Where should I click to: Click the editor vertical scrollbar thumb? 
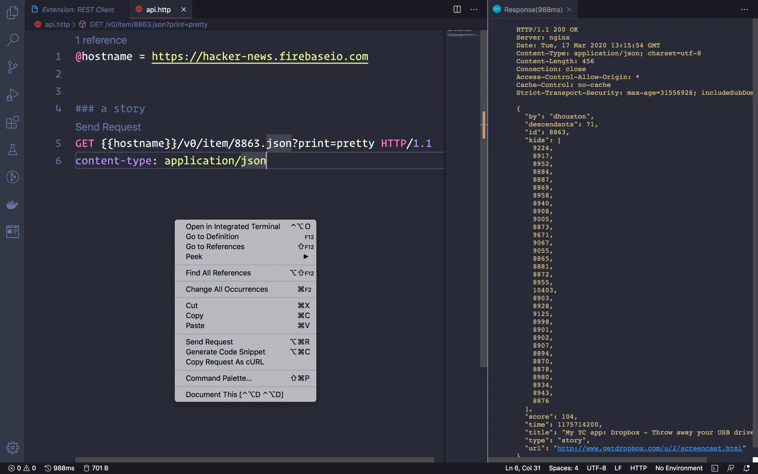coord(483,219)
